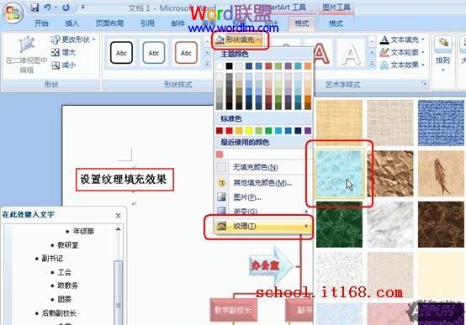Click 在二维视图中编辑 button
The width and height of the screenshot is (466, 325).
[26, 55]
